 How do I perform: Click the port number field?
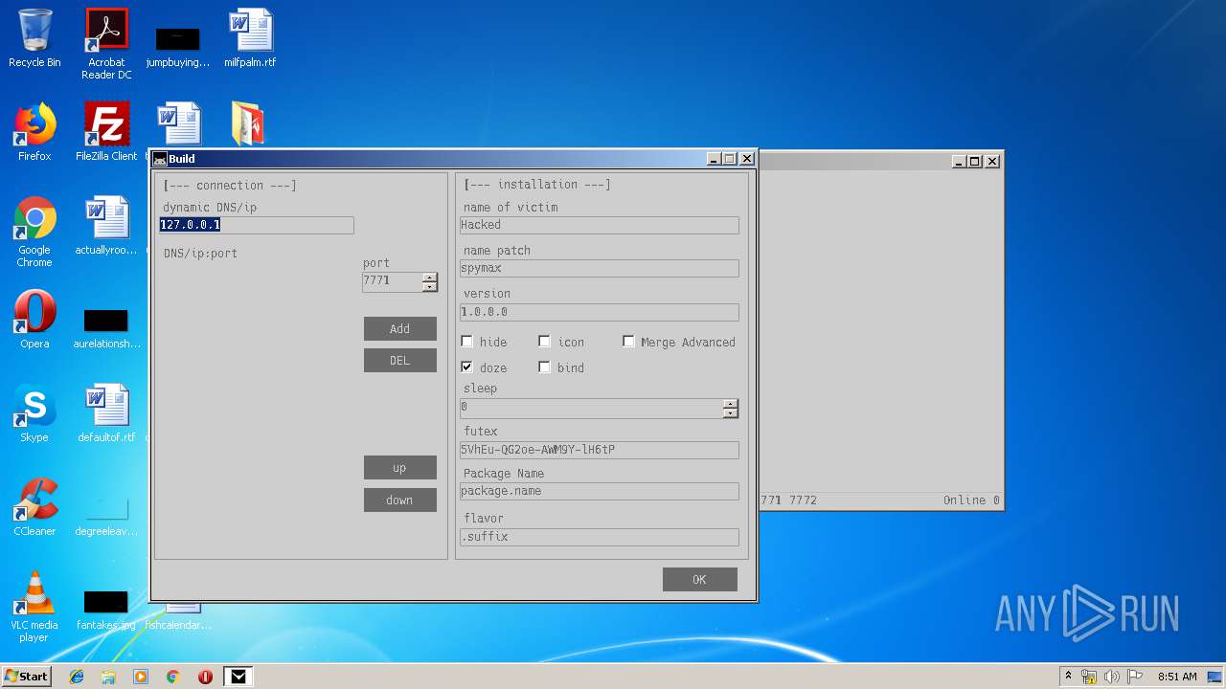coord(392,281)
